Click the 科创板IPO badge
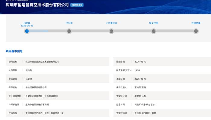 tap(77, 5)
